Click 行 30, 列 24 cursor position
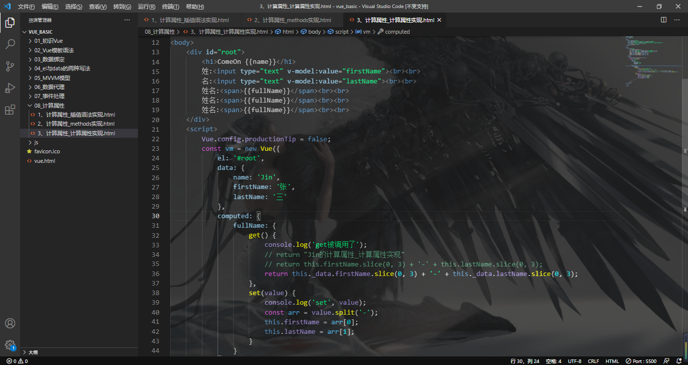Viewport: 688px width, 365px height. coord(526,361)
